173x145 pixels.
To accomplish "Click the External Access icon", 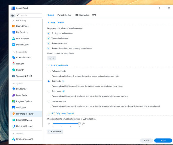I will tap(14, 57).
